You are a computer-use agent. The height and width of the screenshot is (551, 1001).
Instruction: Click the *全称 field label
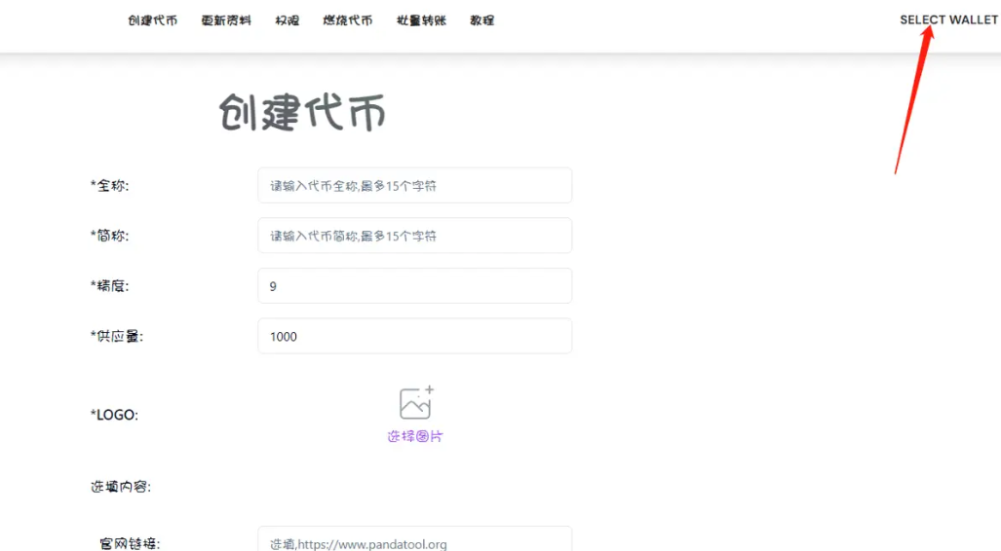(109, 185)
